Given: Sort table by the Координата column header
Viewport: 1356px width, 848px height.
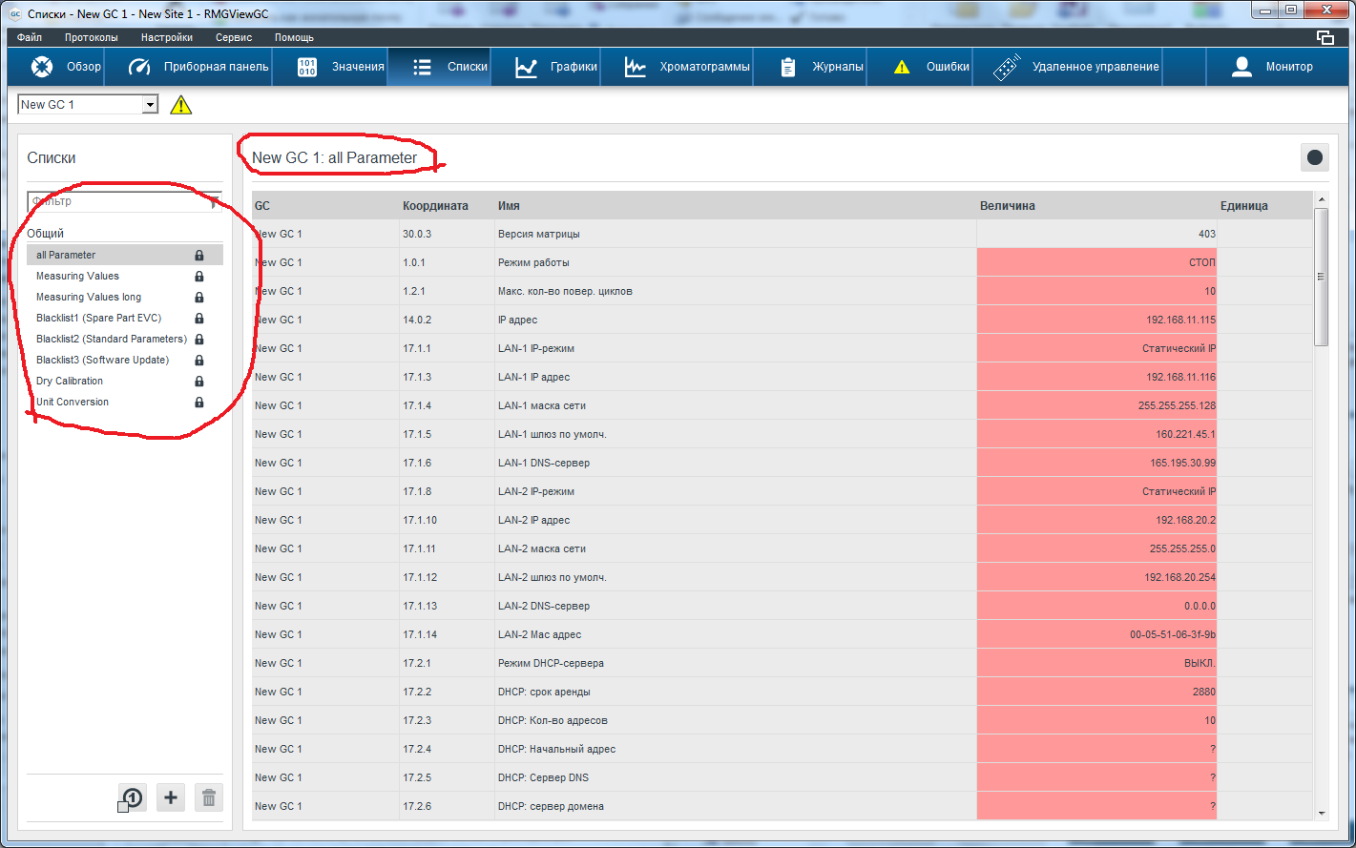Looking at the screenshot, I should pyautogui.click(x=435, y=206).
